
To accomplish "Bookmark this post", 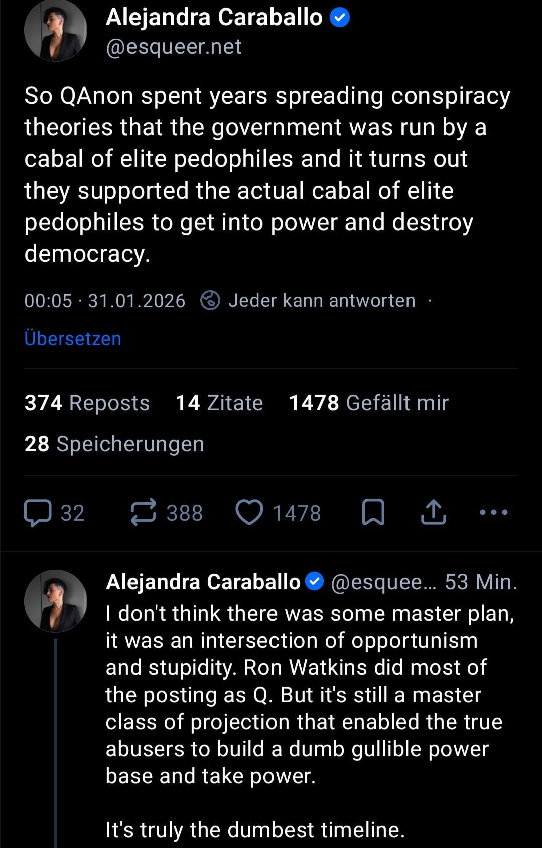I will pos(373,513).
